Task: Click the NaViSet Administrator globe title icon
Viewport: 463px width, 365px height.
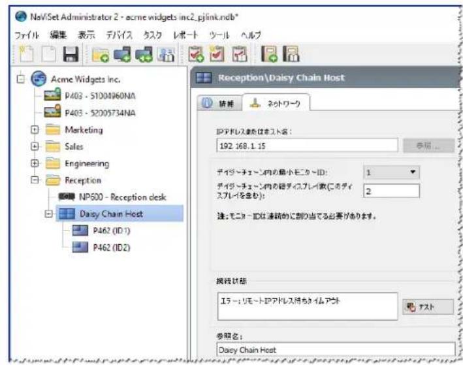Action: tap(21, 16)
